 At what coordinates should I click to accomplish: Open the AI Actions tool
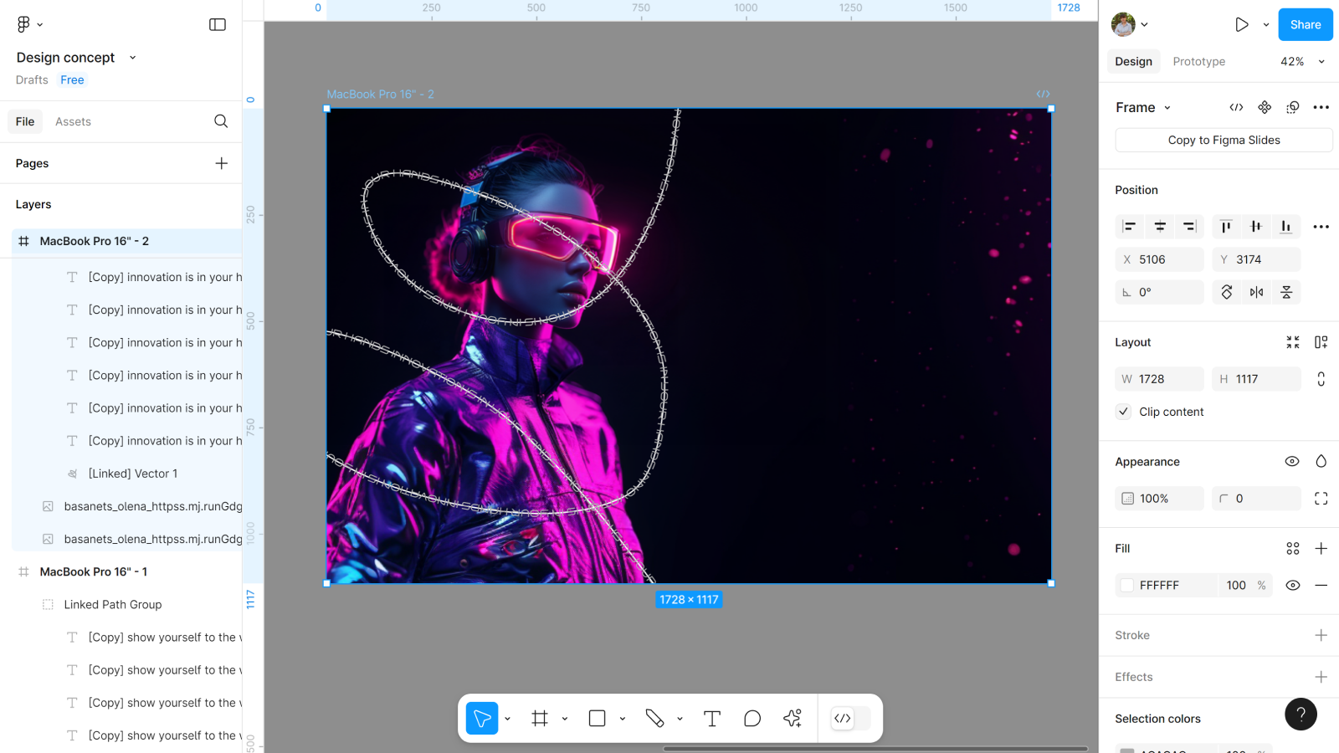pos(792,719)
